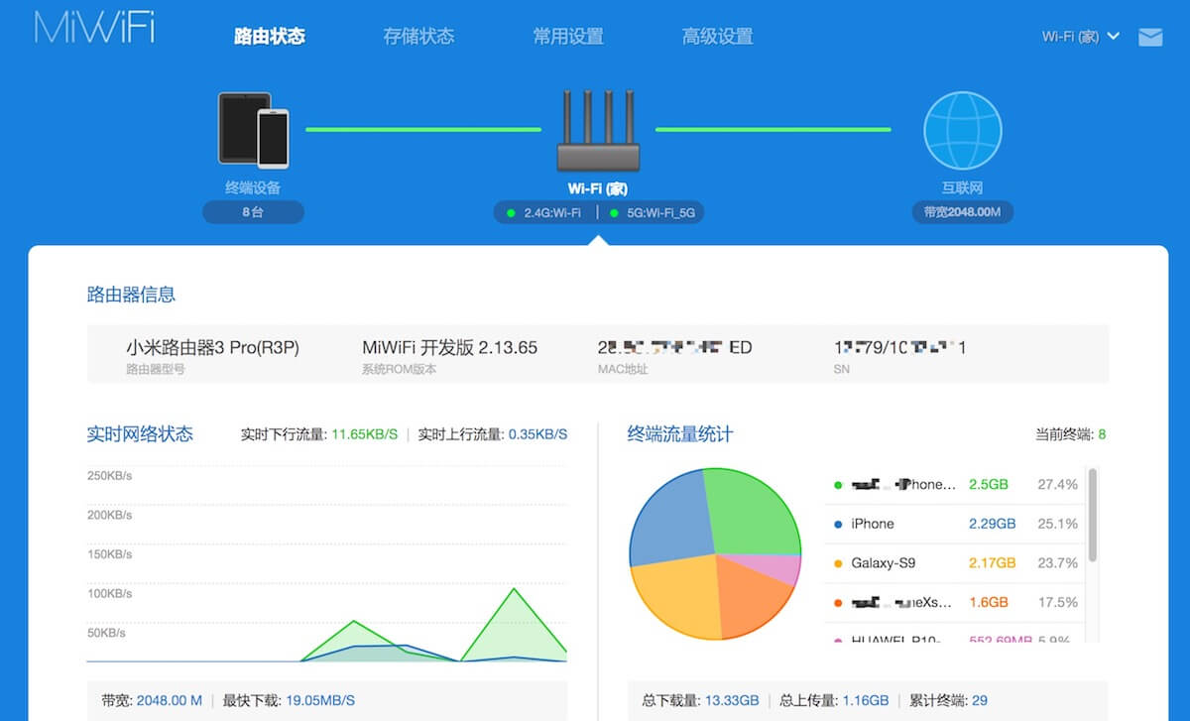Expand the 带宽2048.00M bandwidth badge

[961, 211]
